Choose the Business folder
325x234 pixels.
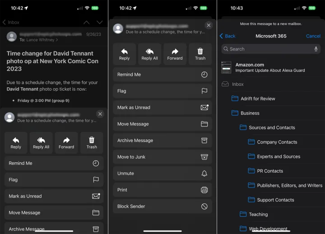point(250,113)
